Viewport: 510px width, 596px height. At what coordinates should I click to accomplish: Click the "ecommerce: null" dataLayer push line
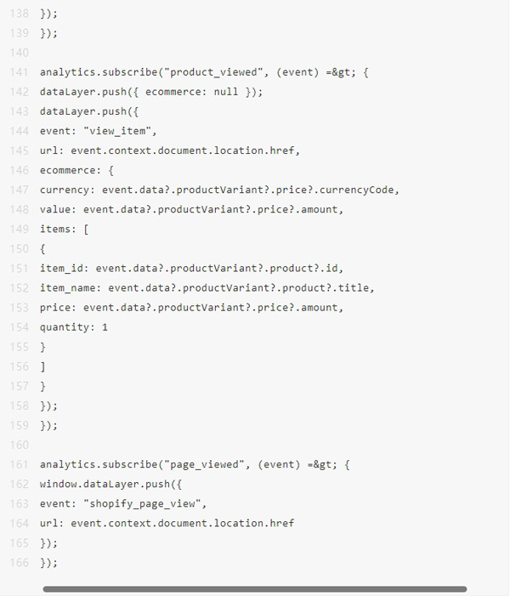(x=151, y=92)
